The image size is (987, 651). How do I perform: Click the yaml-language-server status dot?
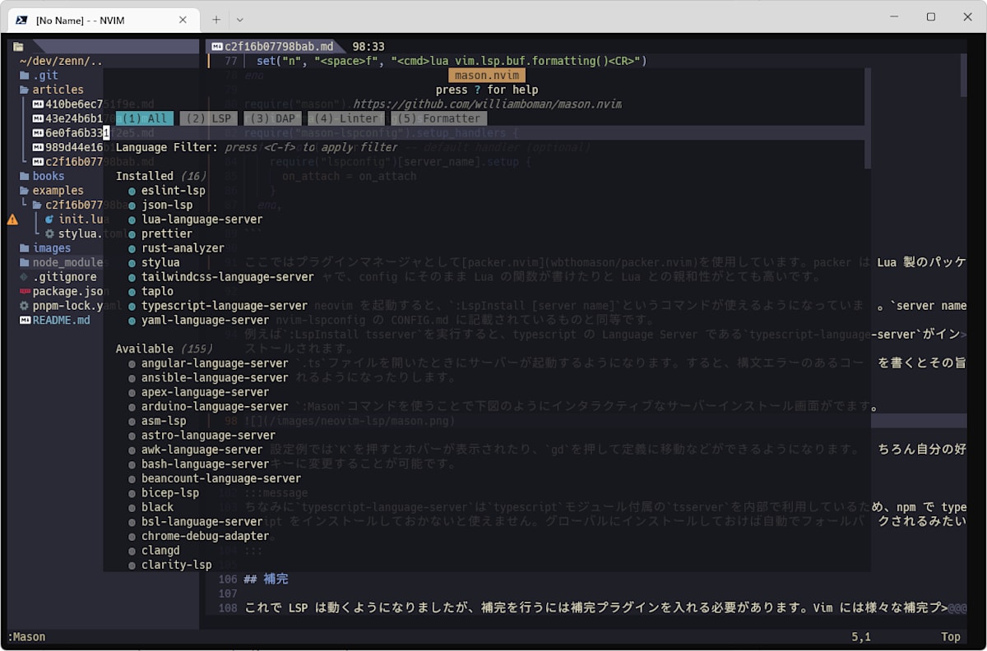pyautogui.click(x=132, y=320)
